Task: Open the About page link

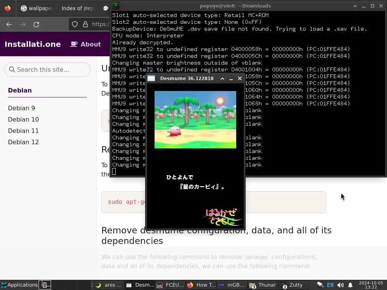Action: coord(86,44)
